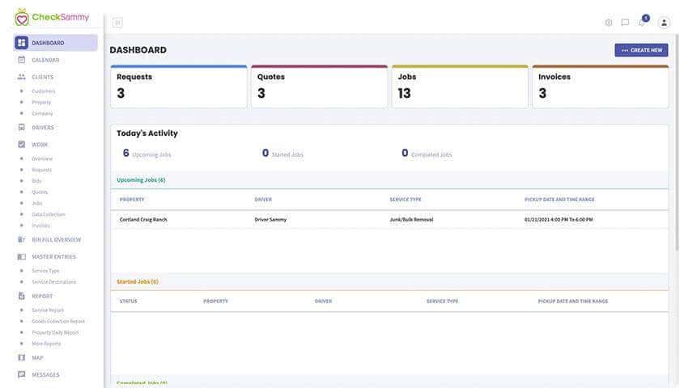This screenshot has height=388, width=688.
Task: Open Service Destinations under Master Entries
Action: 53,282
